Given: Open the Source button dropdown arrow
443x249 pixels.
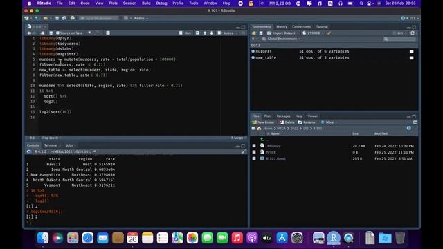Looking at the screenshot, I should pyautogui.click(x=237, y=33).
